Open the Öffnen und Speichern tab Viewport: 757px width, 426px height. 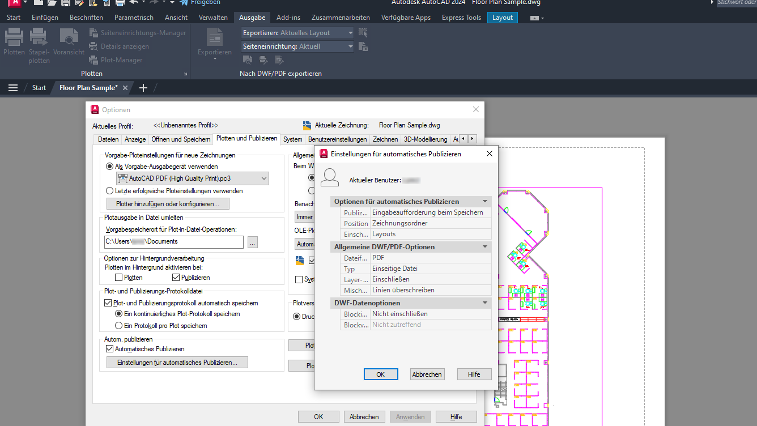click(x=181, y=139)
